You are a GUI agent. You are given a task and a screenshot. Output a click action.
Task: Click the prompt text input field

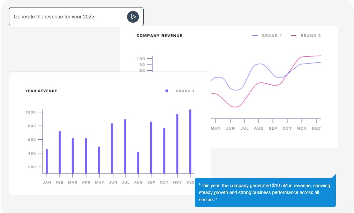[67, 17]
